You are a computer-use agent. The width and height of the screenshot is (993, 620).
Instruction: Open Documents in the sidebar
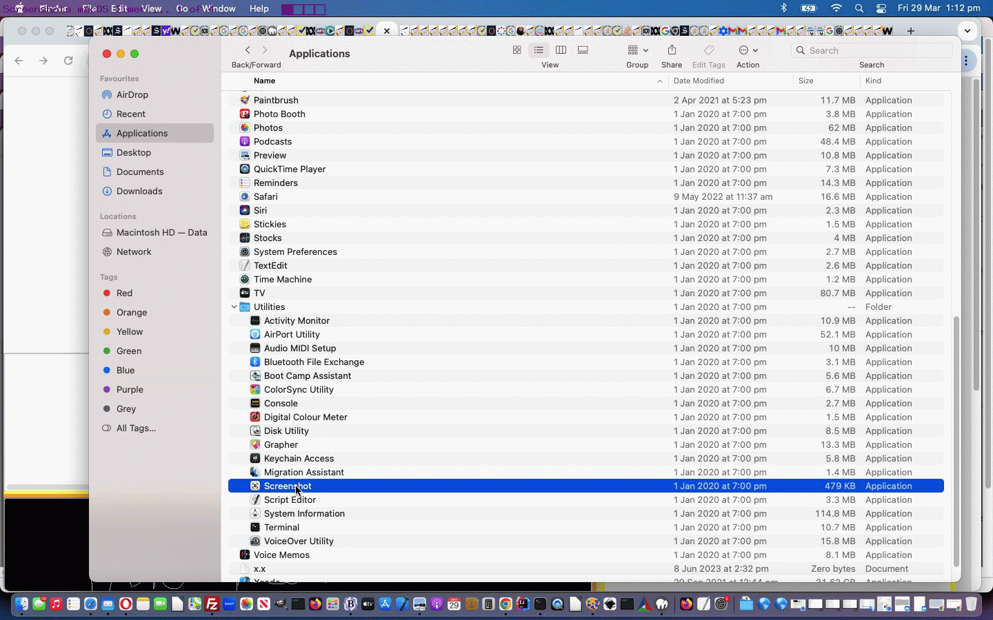pyautogui.click(x=154, y=172)
